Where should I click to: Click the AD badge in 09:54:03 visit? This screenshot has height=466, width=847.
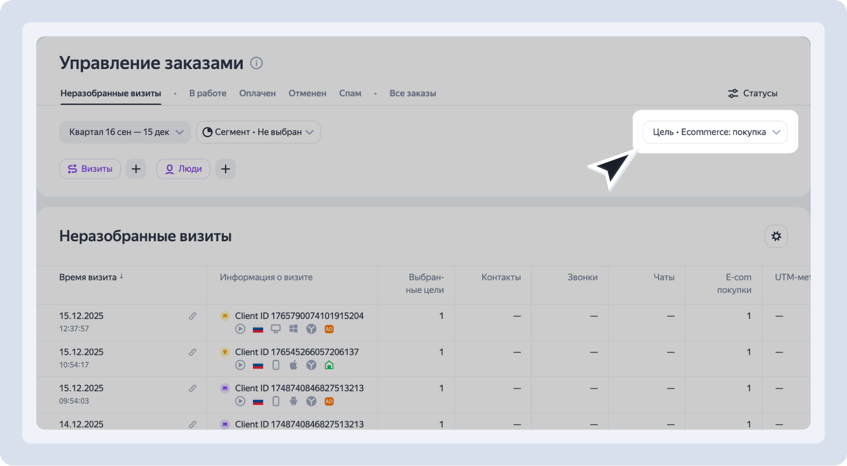tap(329, 401)
